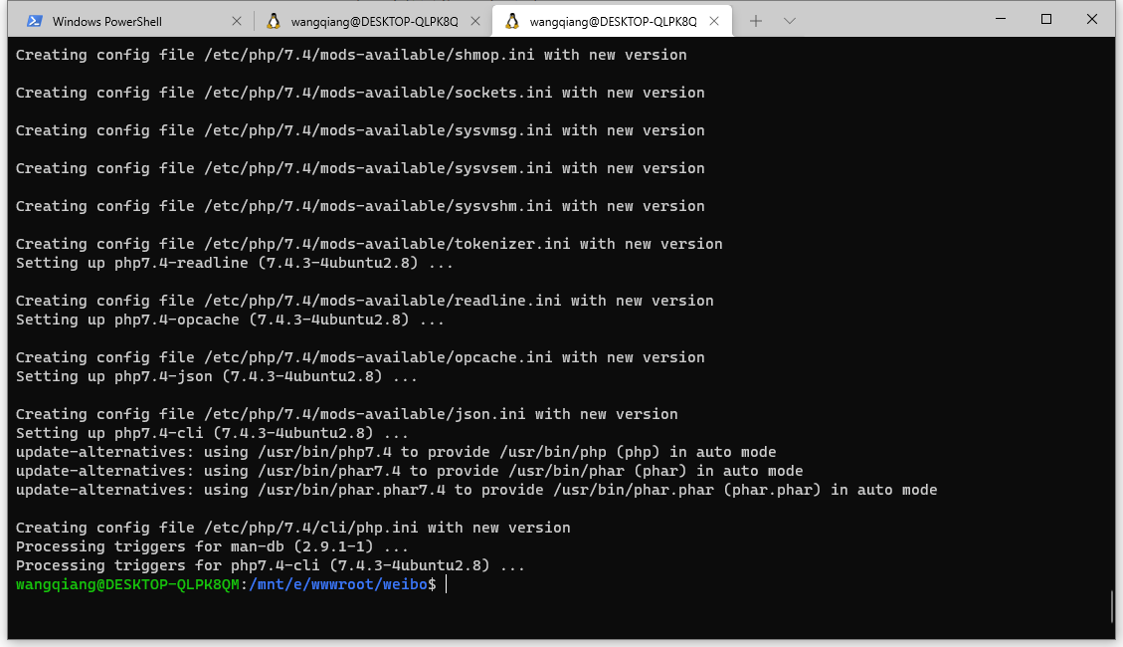This screenshot has width=1123, height=647.
Task: Click the penguin icon on the active tab
Action: tap(512, 21)
